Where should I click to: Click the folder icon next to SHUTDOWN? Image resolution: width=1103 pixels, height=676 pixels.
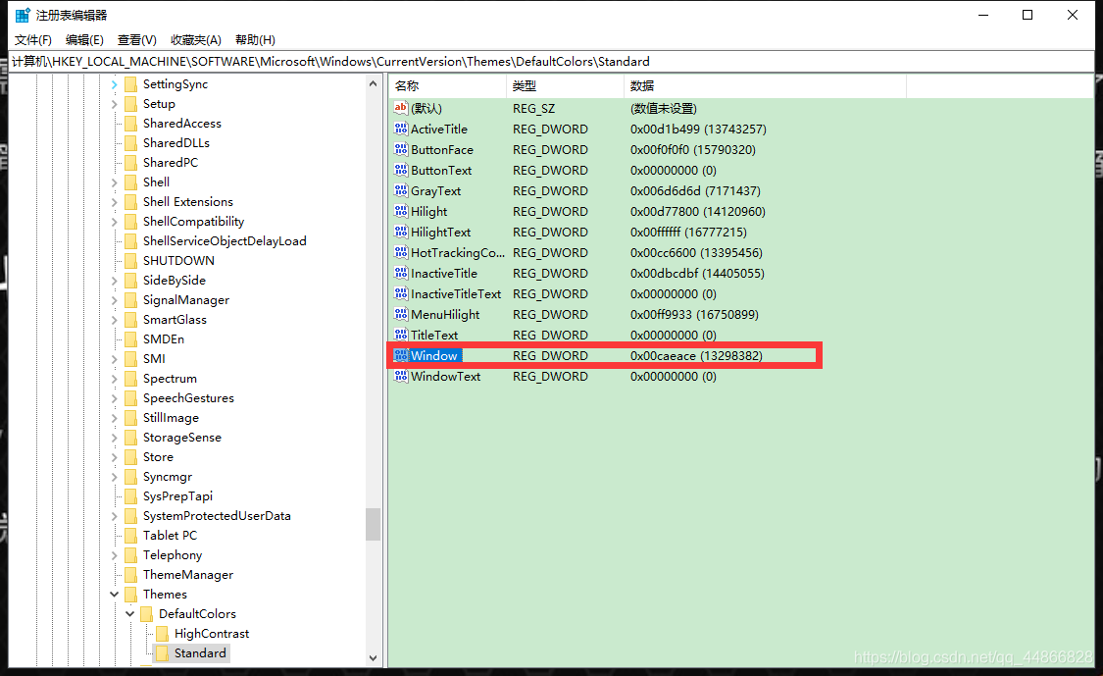click(130, 261)
